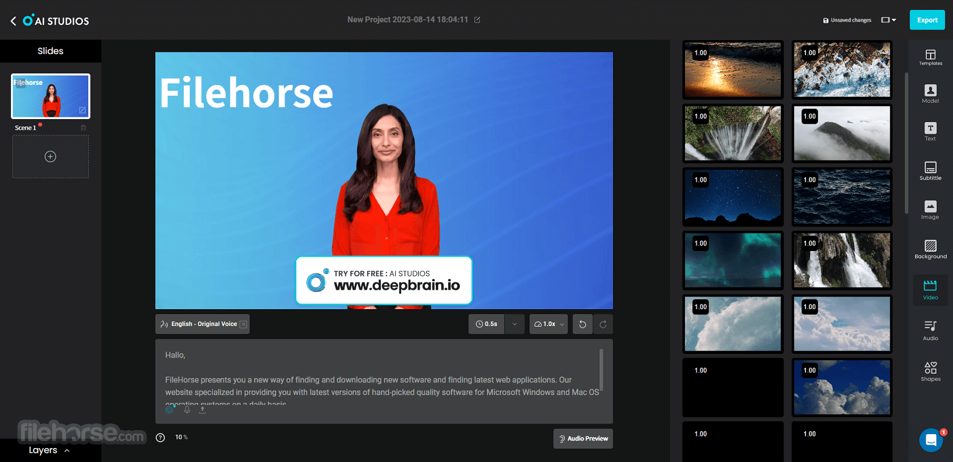Select the AI avatar model on the canvas

(385, 180)
